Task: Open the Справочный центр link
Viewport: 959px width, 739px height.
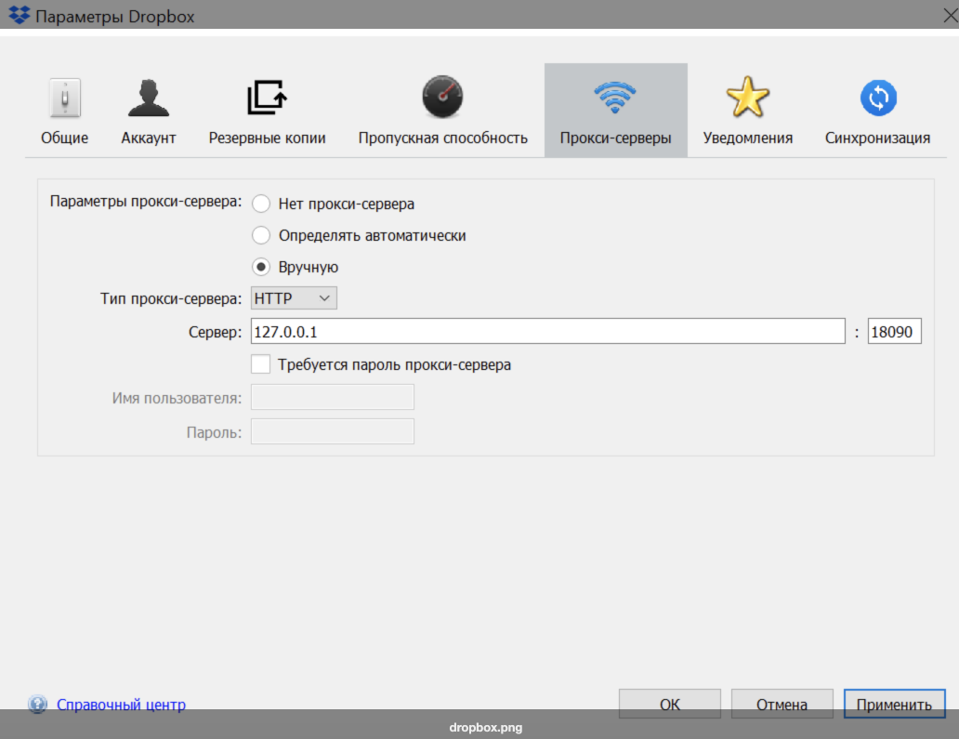Action: coord(121,705)
